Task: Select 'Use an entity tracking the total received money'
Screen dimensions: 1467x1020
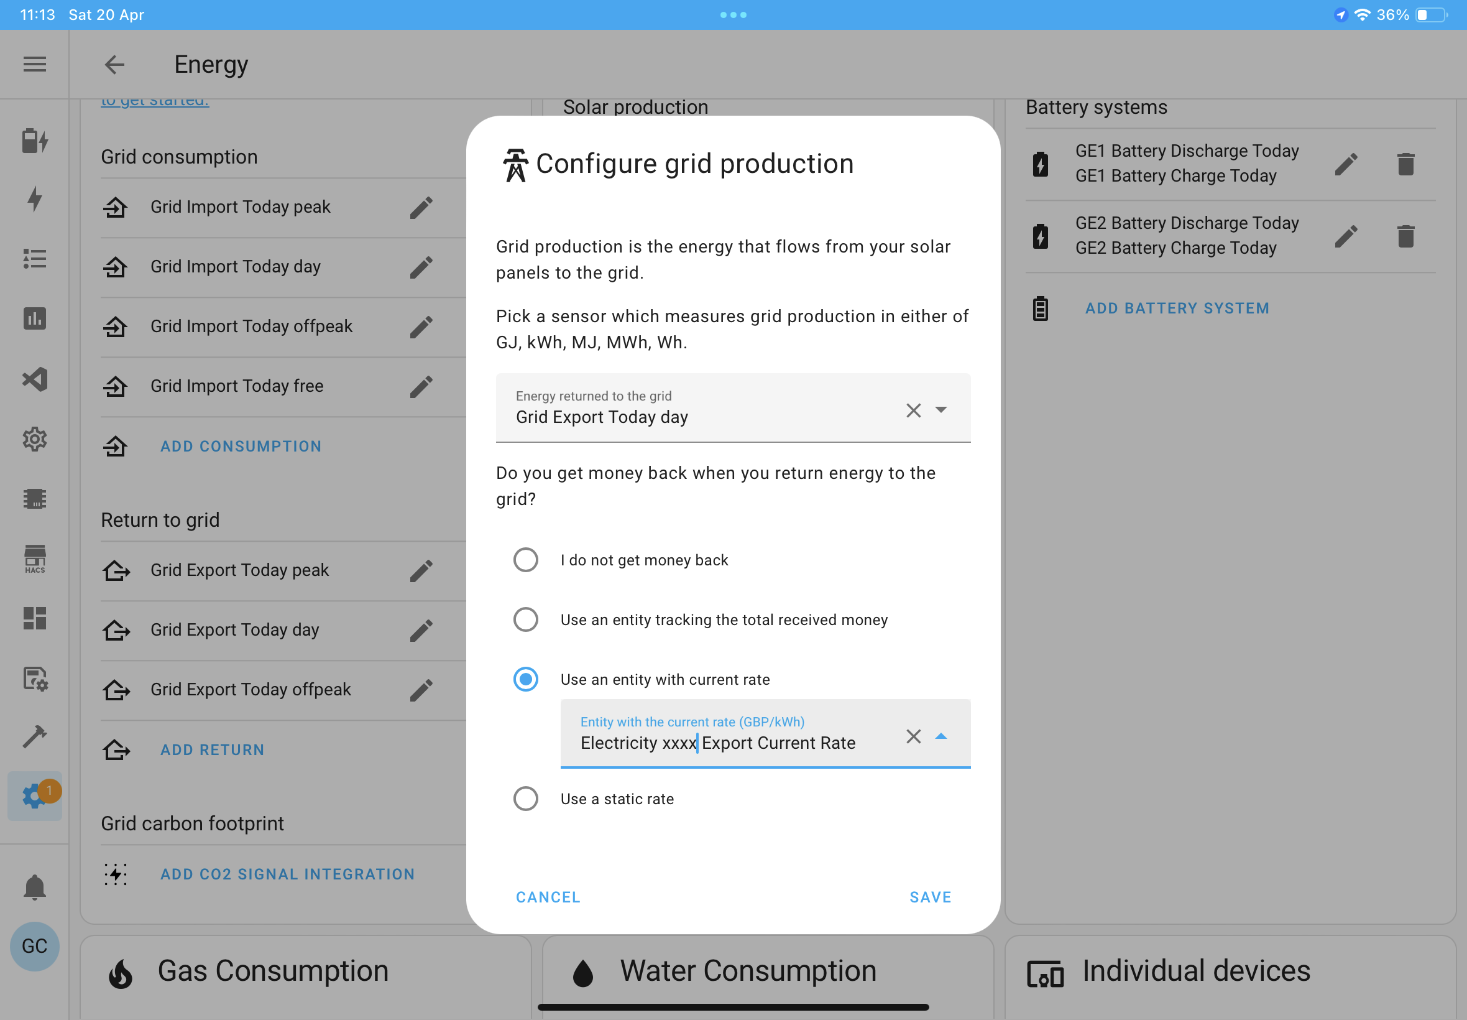Action: pyautogui.click(x=526, y=619)
